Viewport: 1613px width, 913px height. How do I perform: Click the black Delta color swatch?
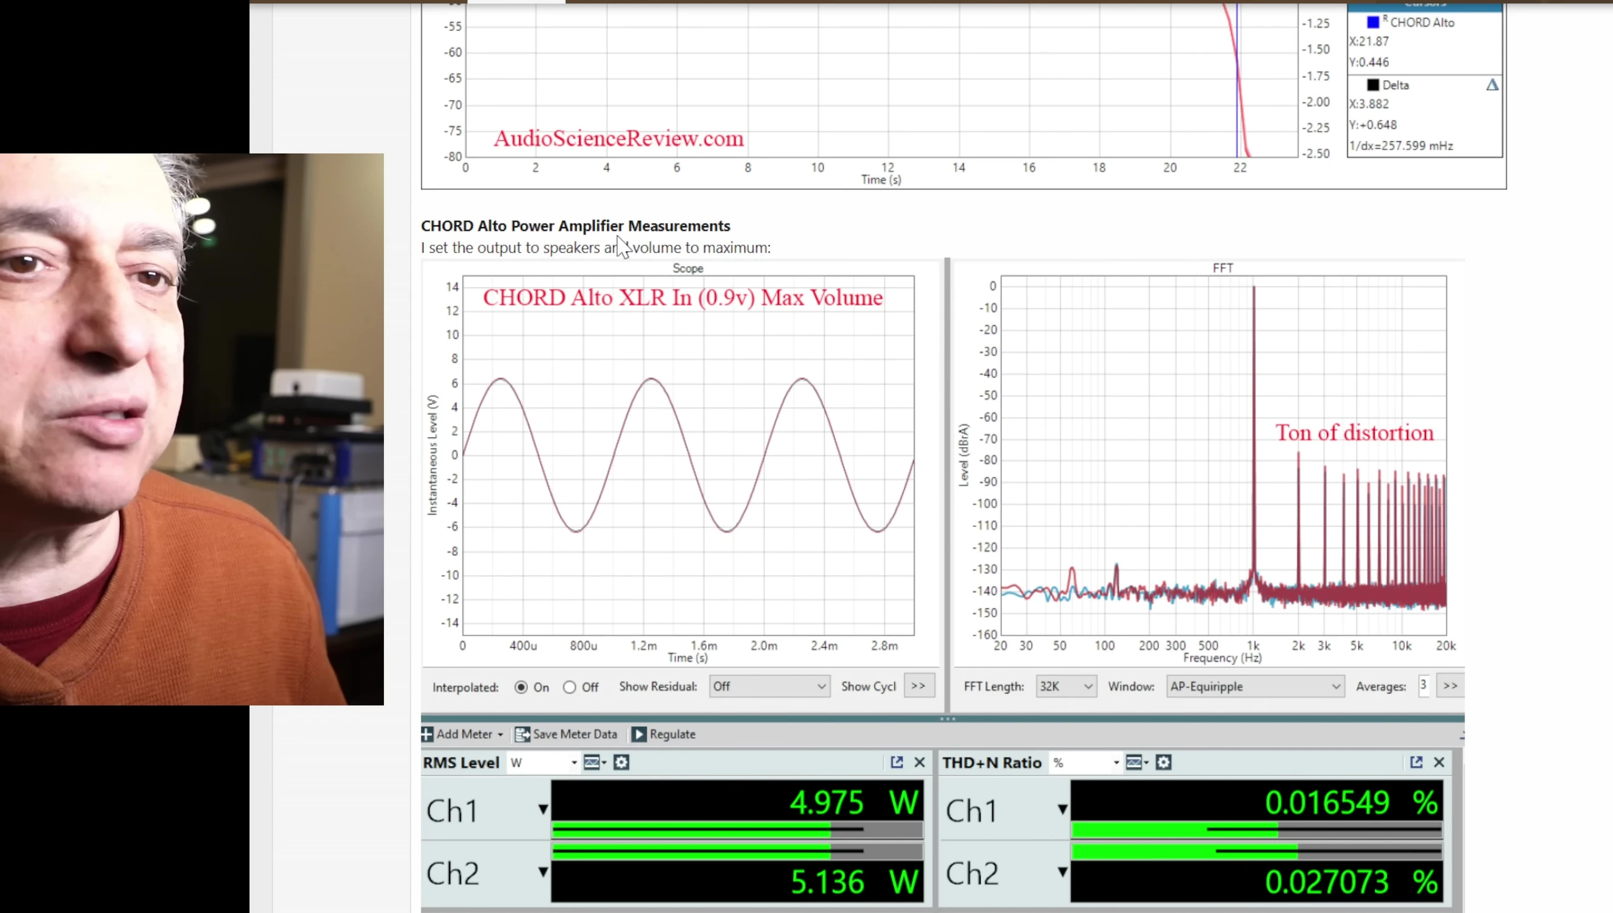1373,85
